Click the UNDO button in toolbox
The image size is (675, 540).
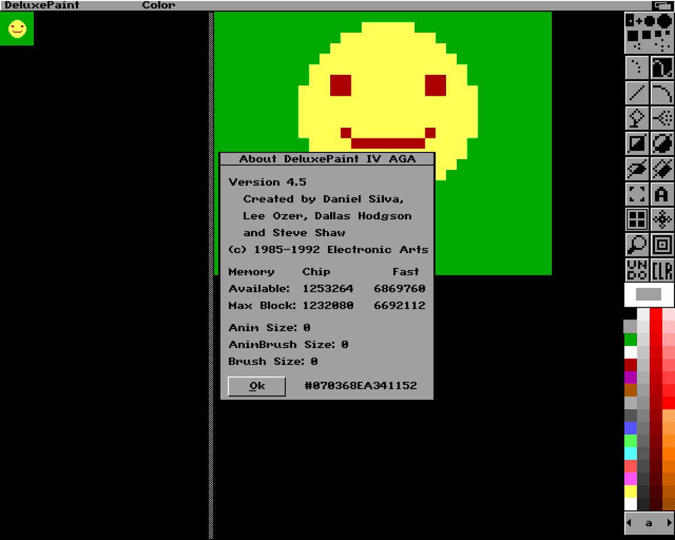click(637, 270)
